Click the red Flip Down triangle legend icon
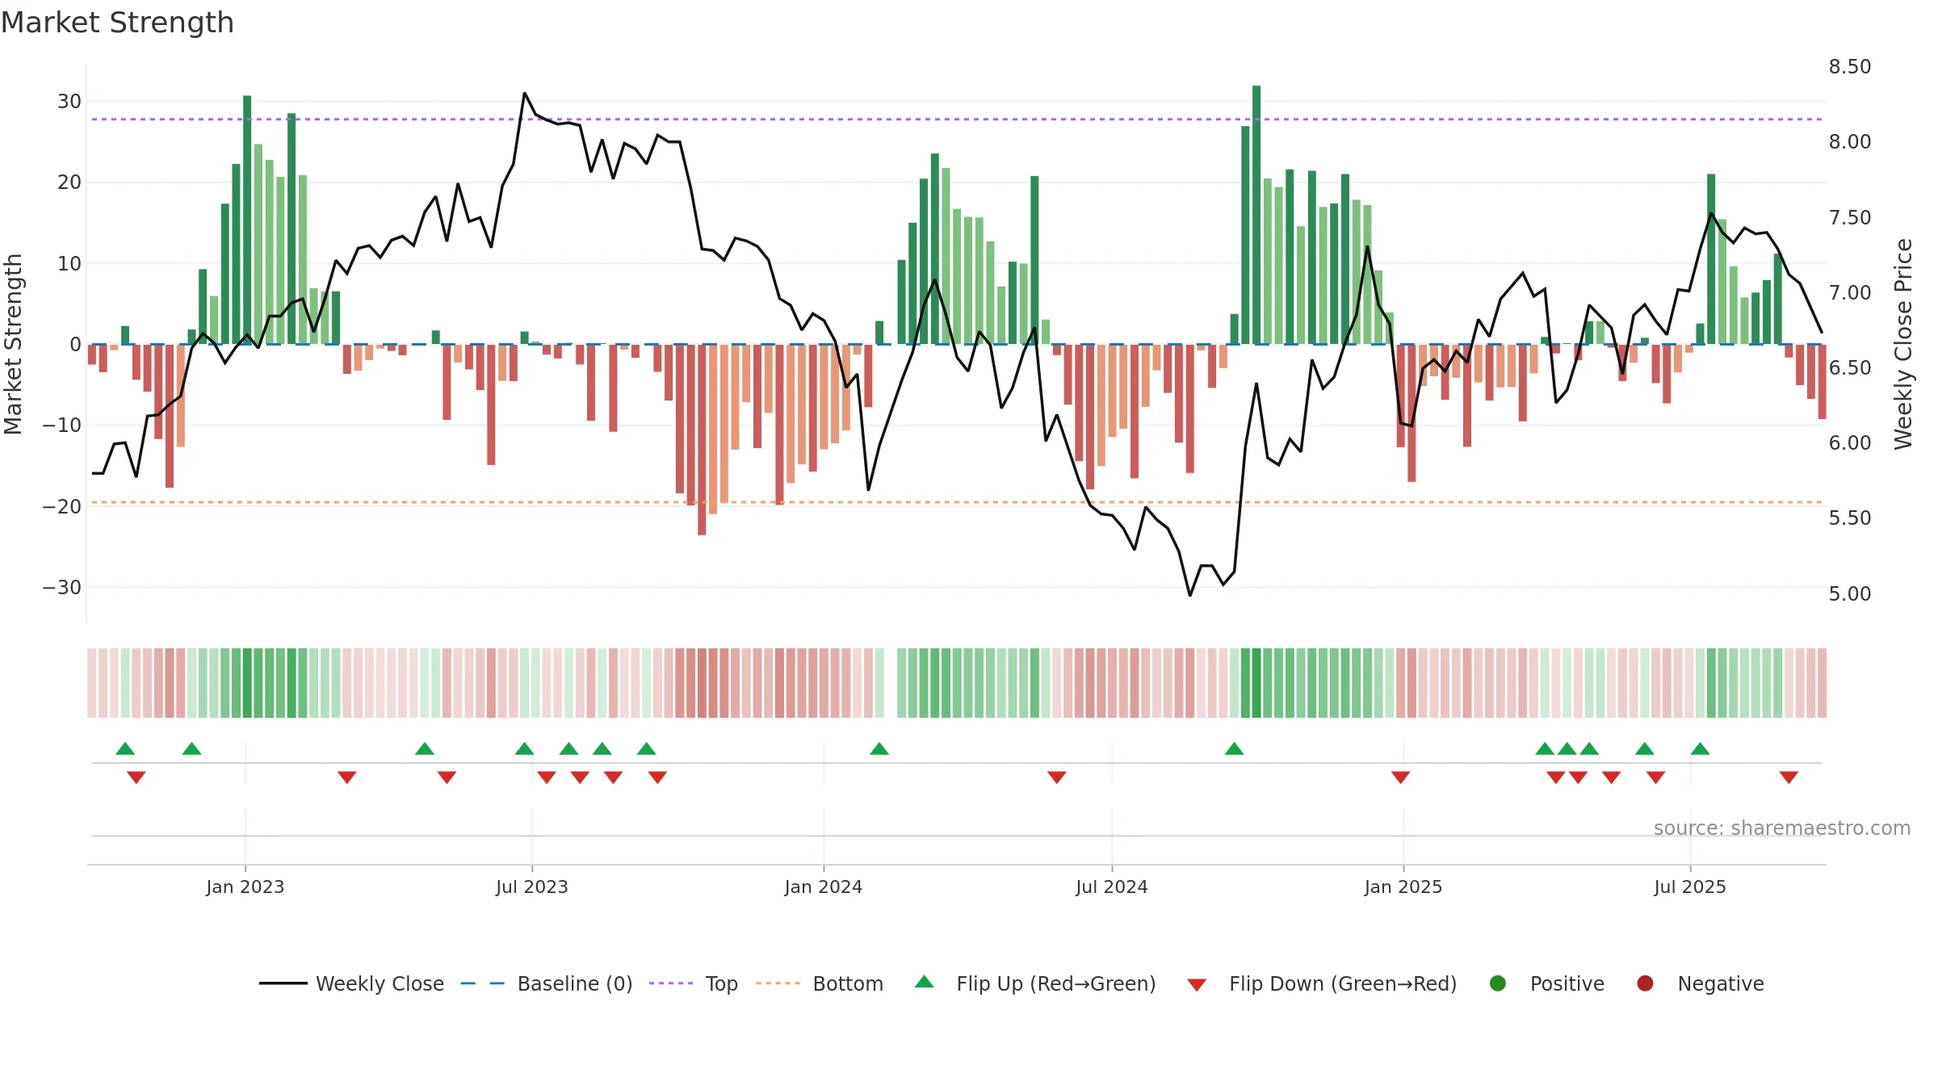This screenshot has width=1938, height=1090. (x=1198, y=984)
